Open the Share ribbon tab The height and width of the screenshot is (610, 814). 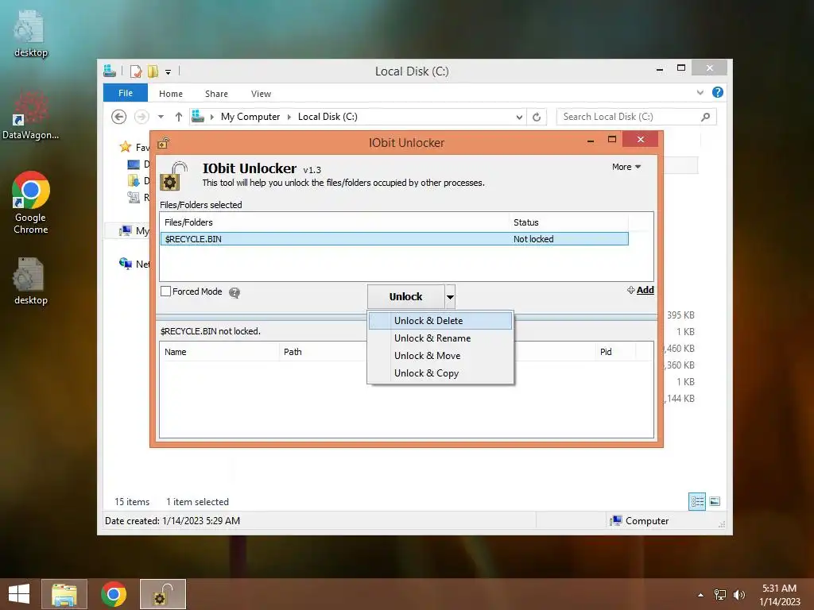216,94
